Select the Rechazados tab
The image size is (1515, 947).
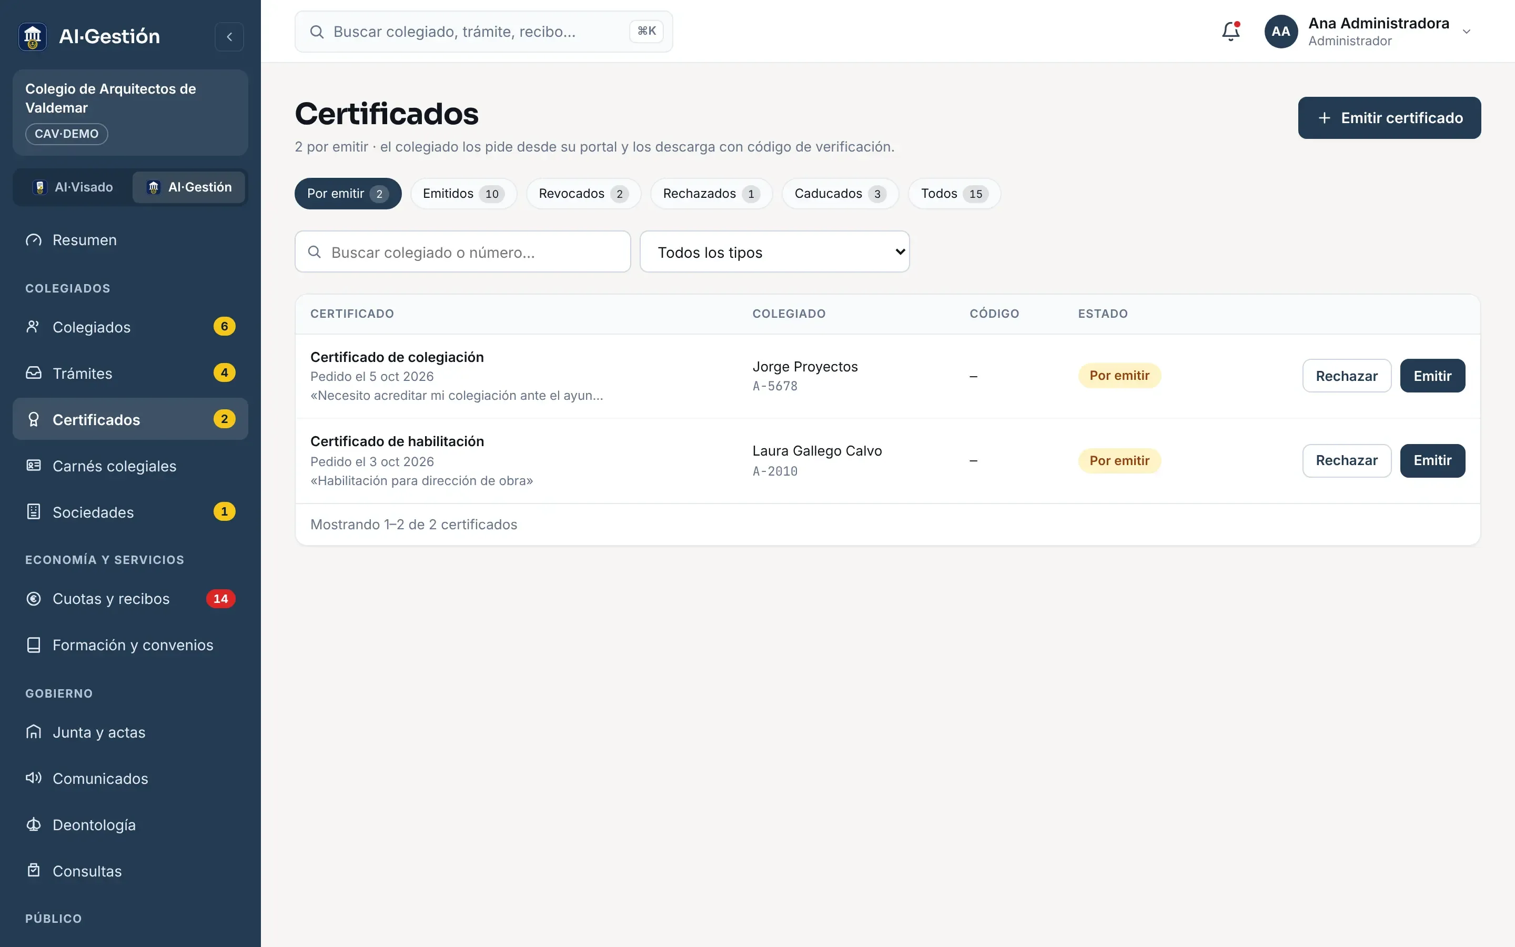click(x=711, y=194)
